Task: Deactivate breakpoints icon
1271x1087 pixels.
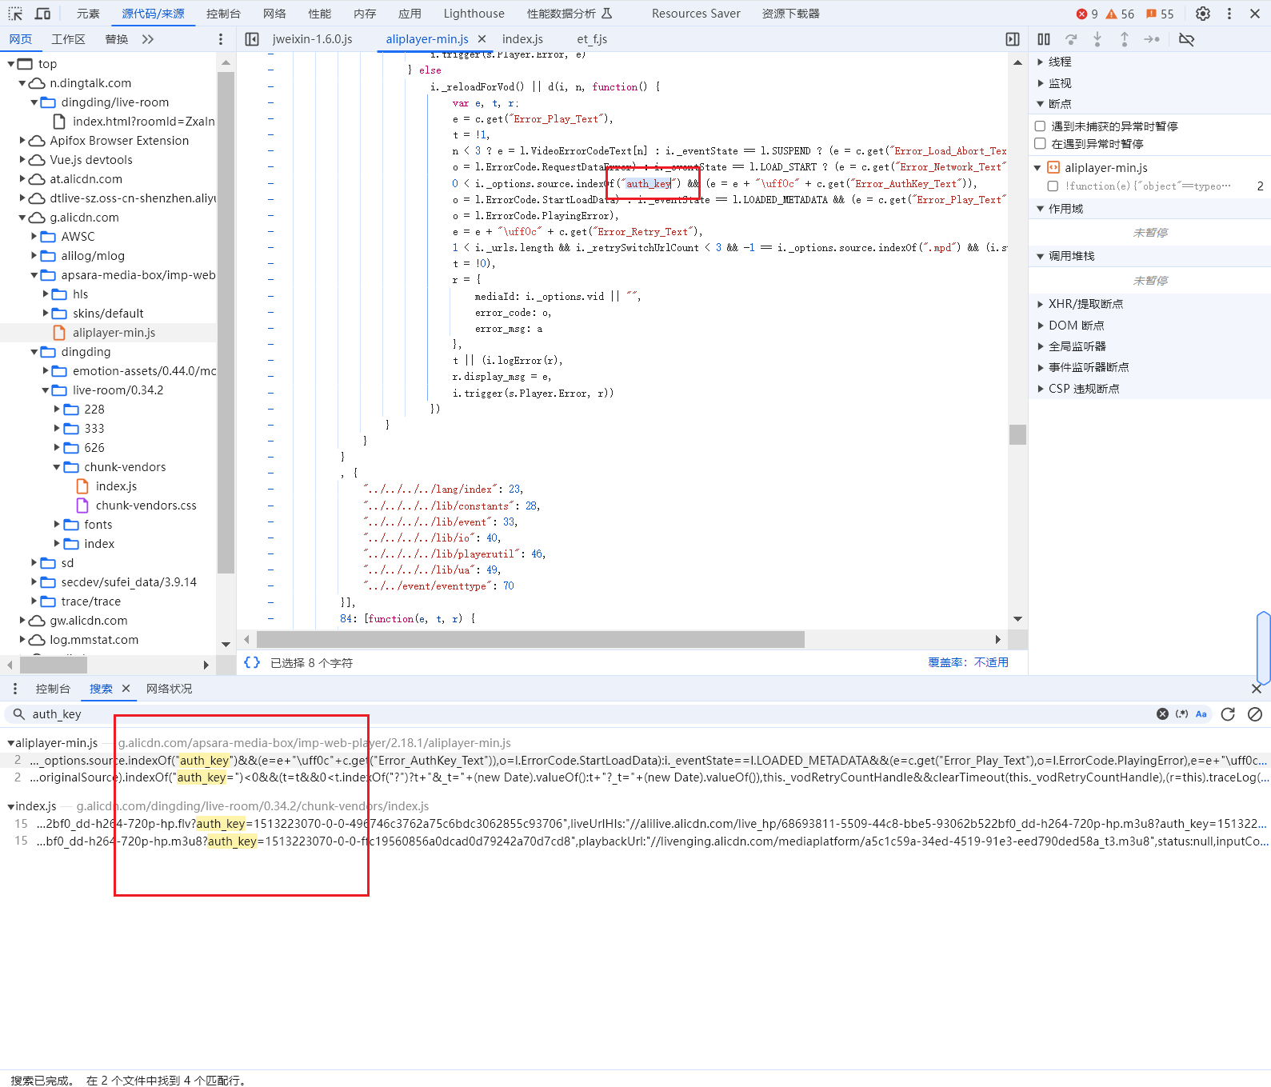Action: pos(1186,39)
